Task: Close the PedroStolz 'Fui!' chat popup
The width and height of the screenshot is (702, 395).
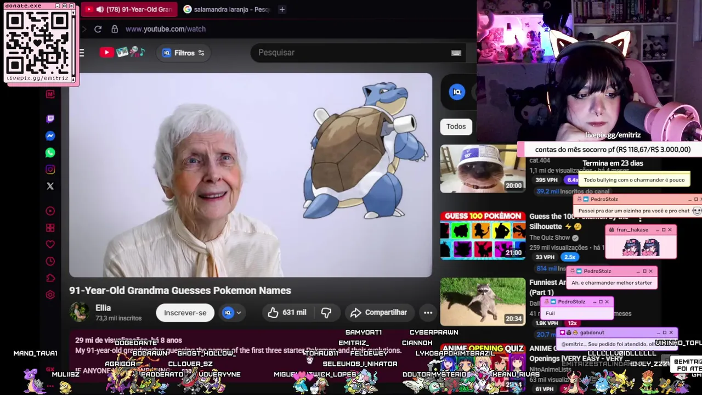Action: (x=607, y=302)
